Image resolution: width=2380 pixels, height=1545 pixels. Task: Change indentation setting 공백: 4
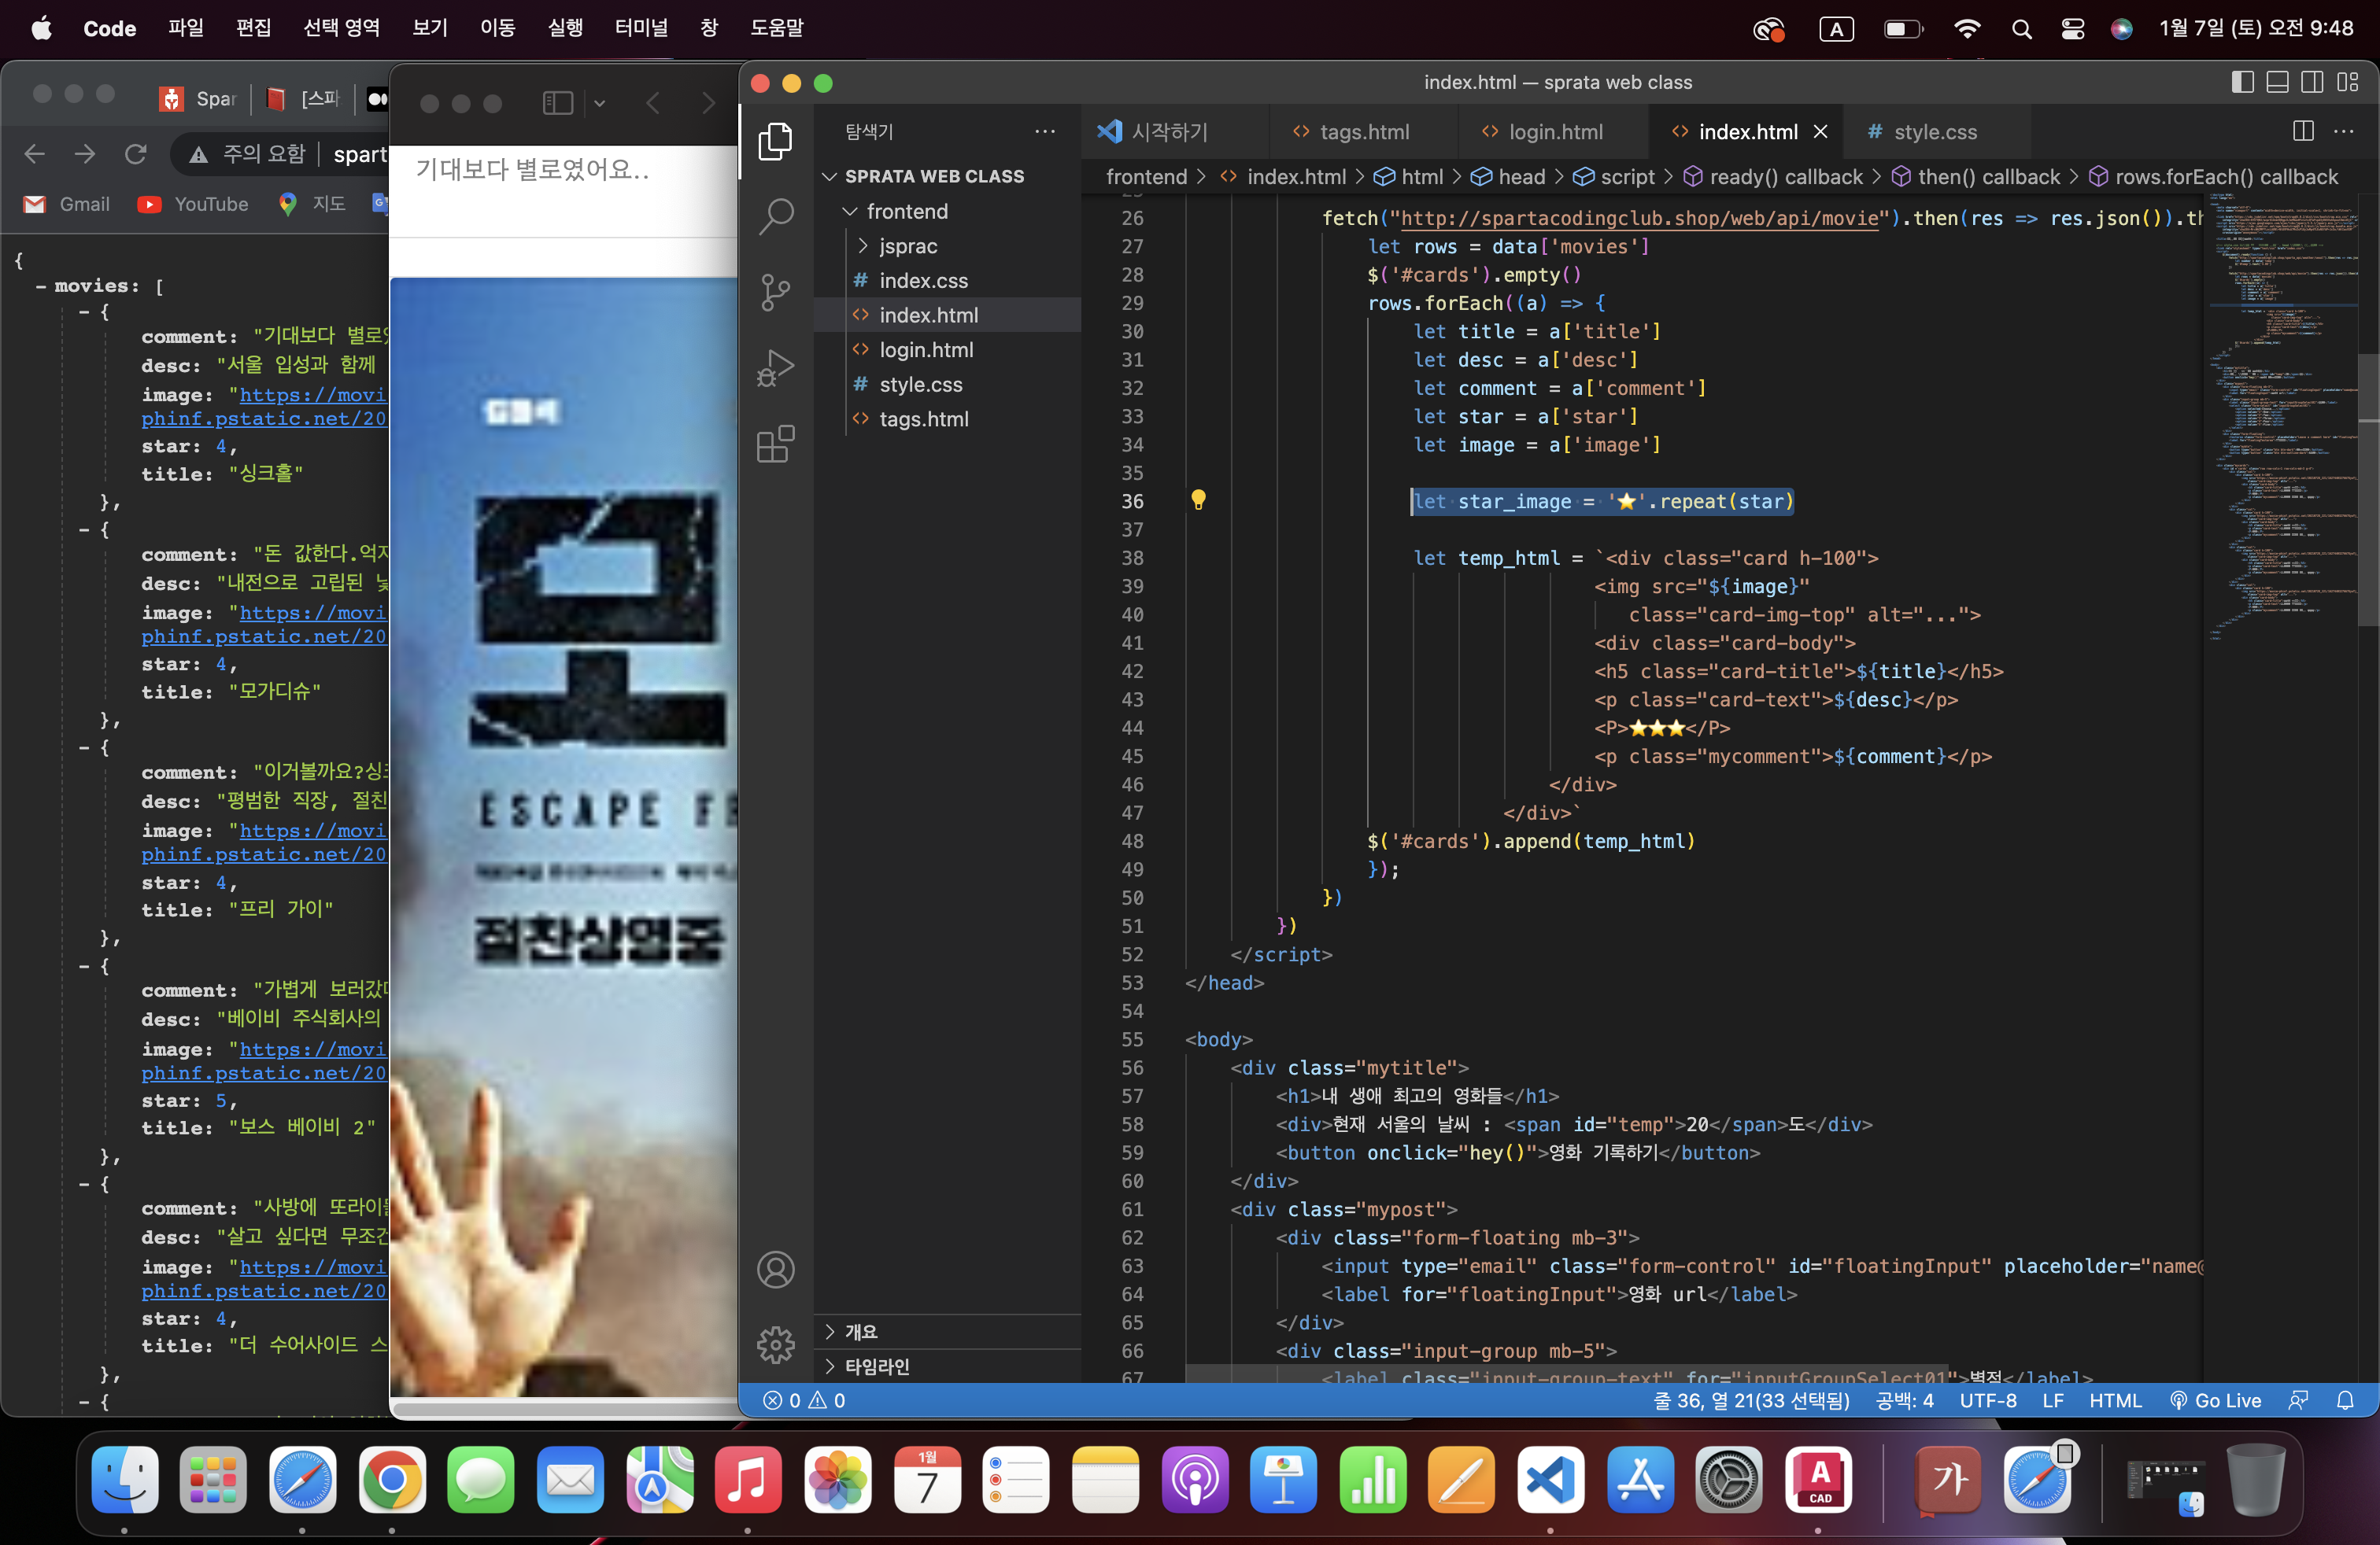pos(1905,1400)
